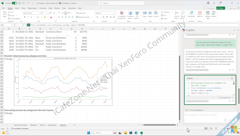
Task: Open the Comments pane button
Action: [x=209, y=8]
